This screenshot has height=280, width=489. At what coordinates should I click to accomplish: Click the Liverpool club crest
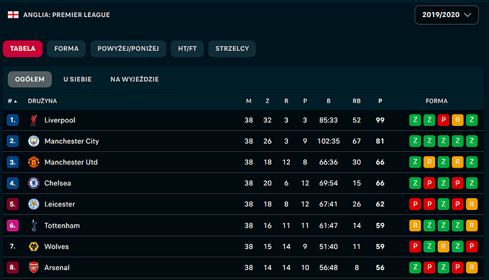(x=34, y=120)
